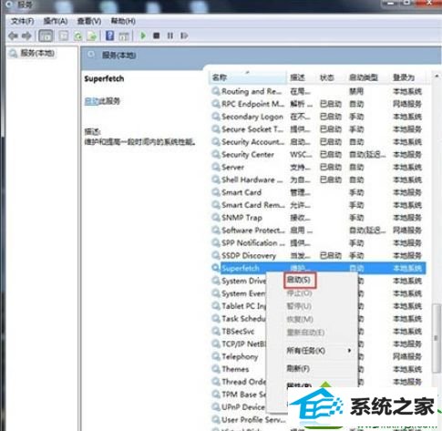The width and height of the screenshot is (442, 431).
Task: Toggle the show/hide console tree toolbar button
Action: (x=46, y=36)
